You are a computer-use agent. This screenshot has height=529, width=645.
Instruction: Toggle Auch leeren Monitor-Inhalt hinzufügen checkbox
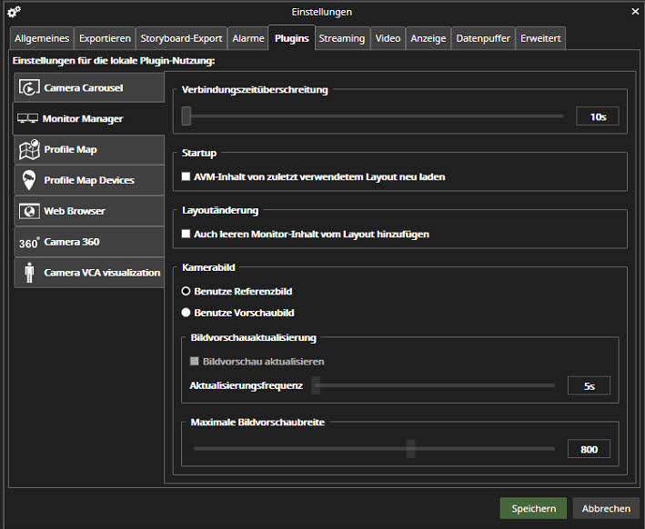(186, 234)
